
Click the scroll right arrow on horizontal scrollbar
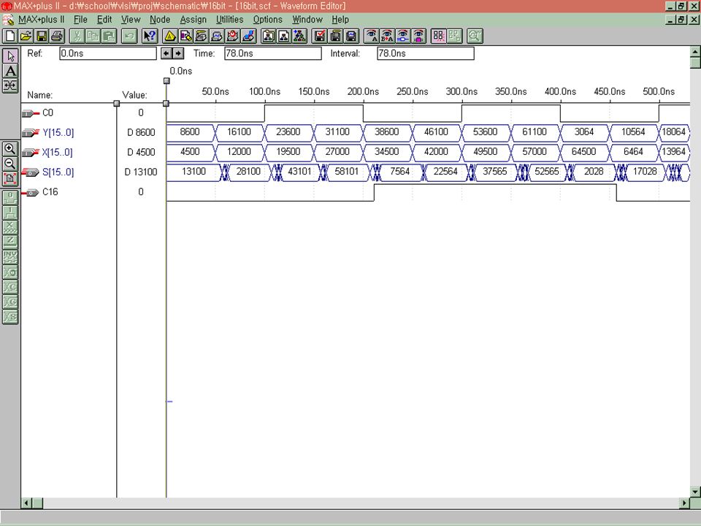[x=684, y=503]
